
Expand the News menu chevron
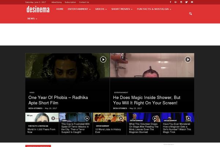[x=36, y=19]
